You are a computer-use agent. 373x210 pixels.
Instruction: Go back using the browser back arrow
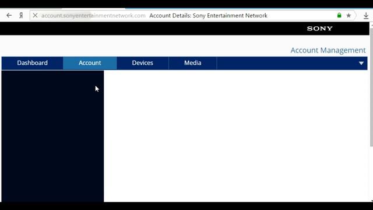click(9, 16)
